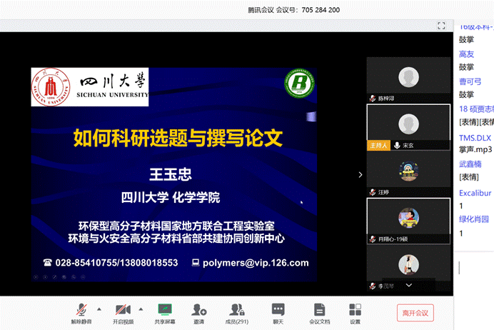
Task: Collapse the participant video strip with side arrow
Action: pos(360,174)
